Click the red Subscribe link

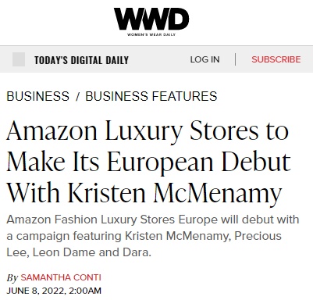276,59
